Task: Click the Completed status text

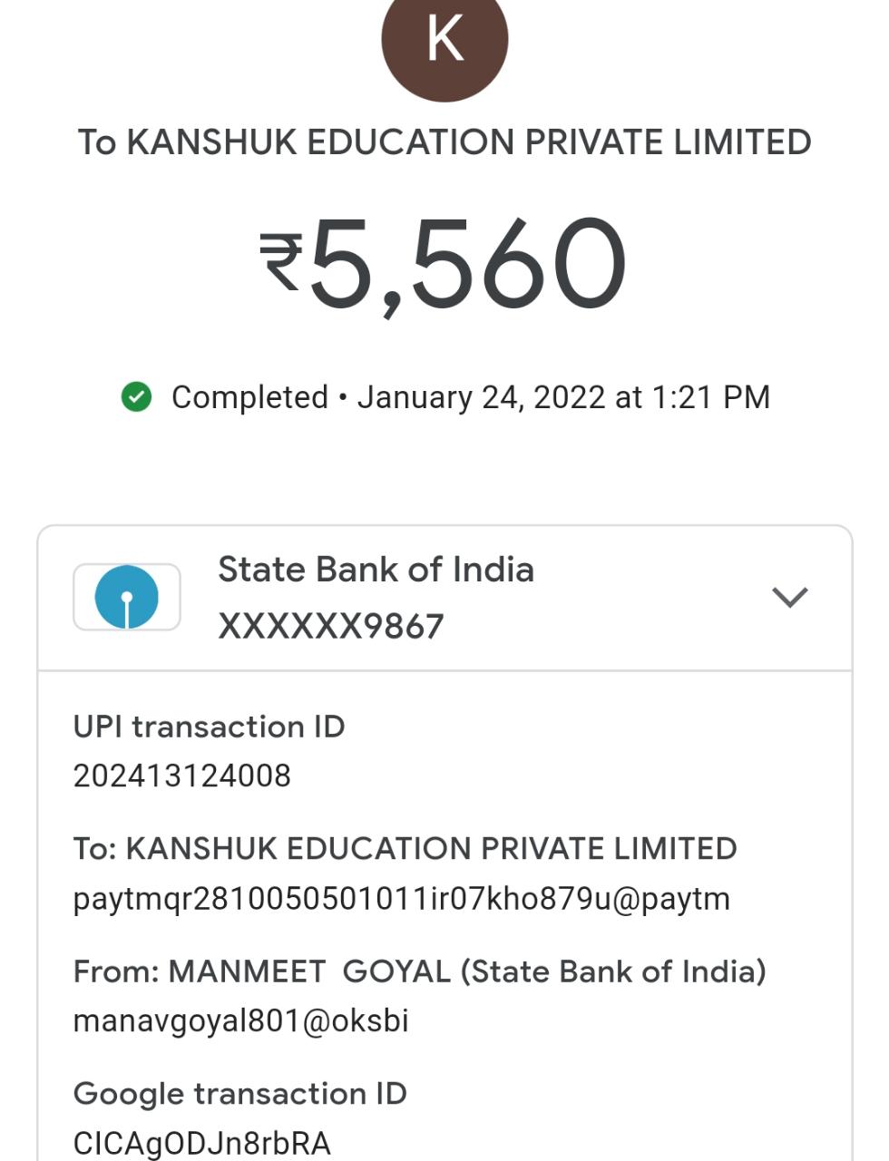Action: pyautogui.click(x=249, y=397)
